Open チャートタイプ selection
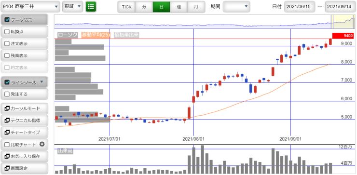The height and width of the screenshot is (175, 357). point(25,132)
